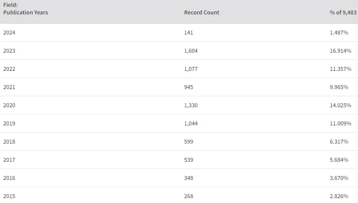This screenshot has width=358, height=203.
Task: Click the 2.826% percentage value
Action: (339, 196)
